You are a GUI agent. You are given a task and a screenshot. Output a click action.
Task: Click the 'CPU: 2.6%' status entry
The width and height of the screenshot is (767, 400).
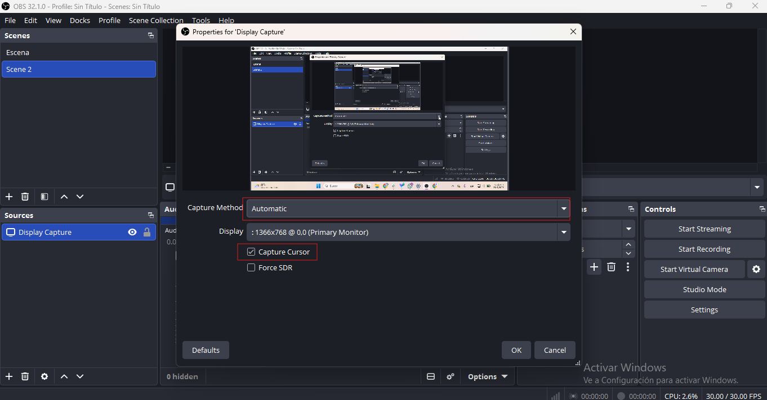tap(681, 396)
